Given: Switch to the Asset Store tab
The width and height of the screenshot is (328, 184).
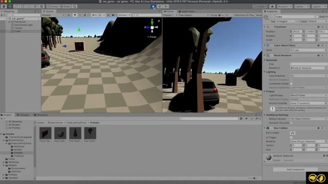Looking at the screenshot, I should [187, 11].
